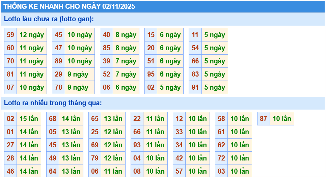Select the '5 ngày' cell beside number 83
Viewport: 326px width, 177px height.
pyautogui.click(x=215, y=74)
